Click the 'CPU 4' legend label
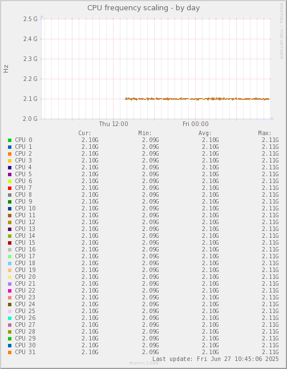This screenshot has width=287, height=369. 23,167
